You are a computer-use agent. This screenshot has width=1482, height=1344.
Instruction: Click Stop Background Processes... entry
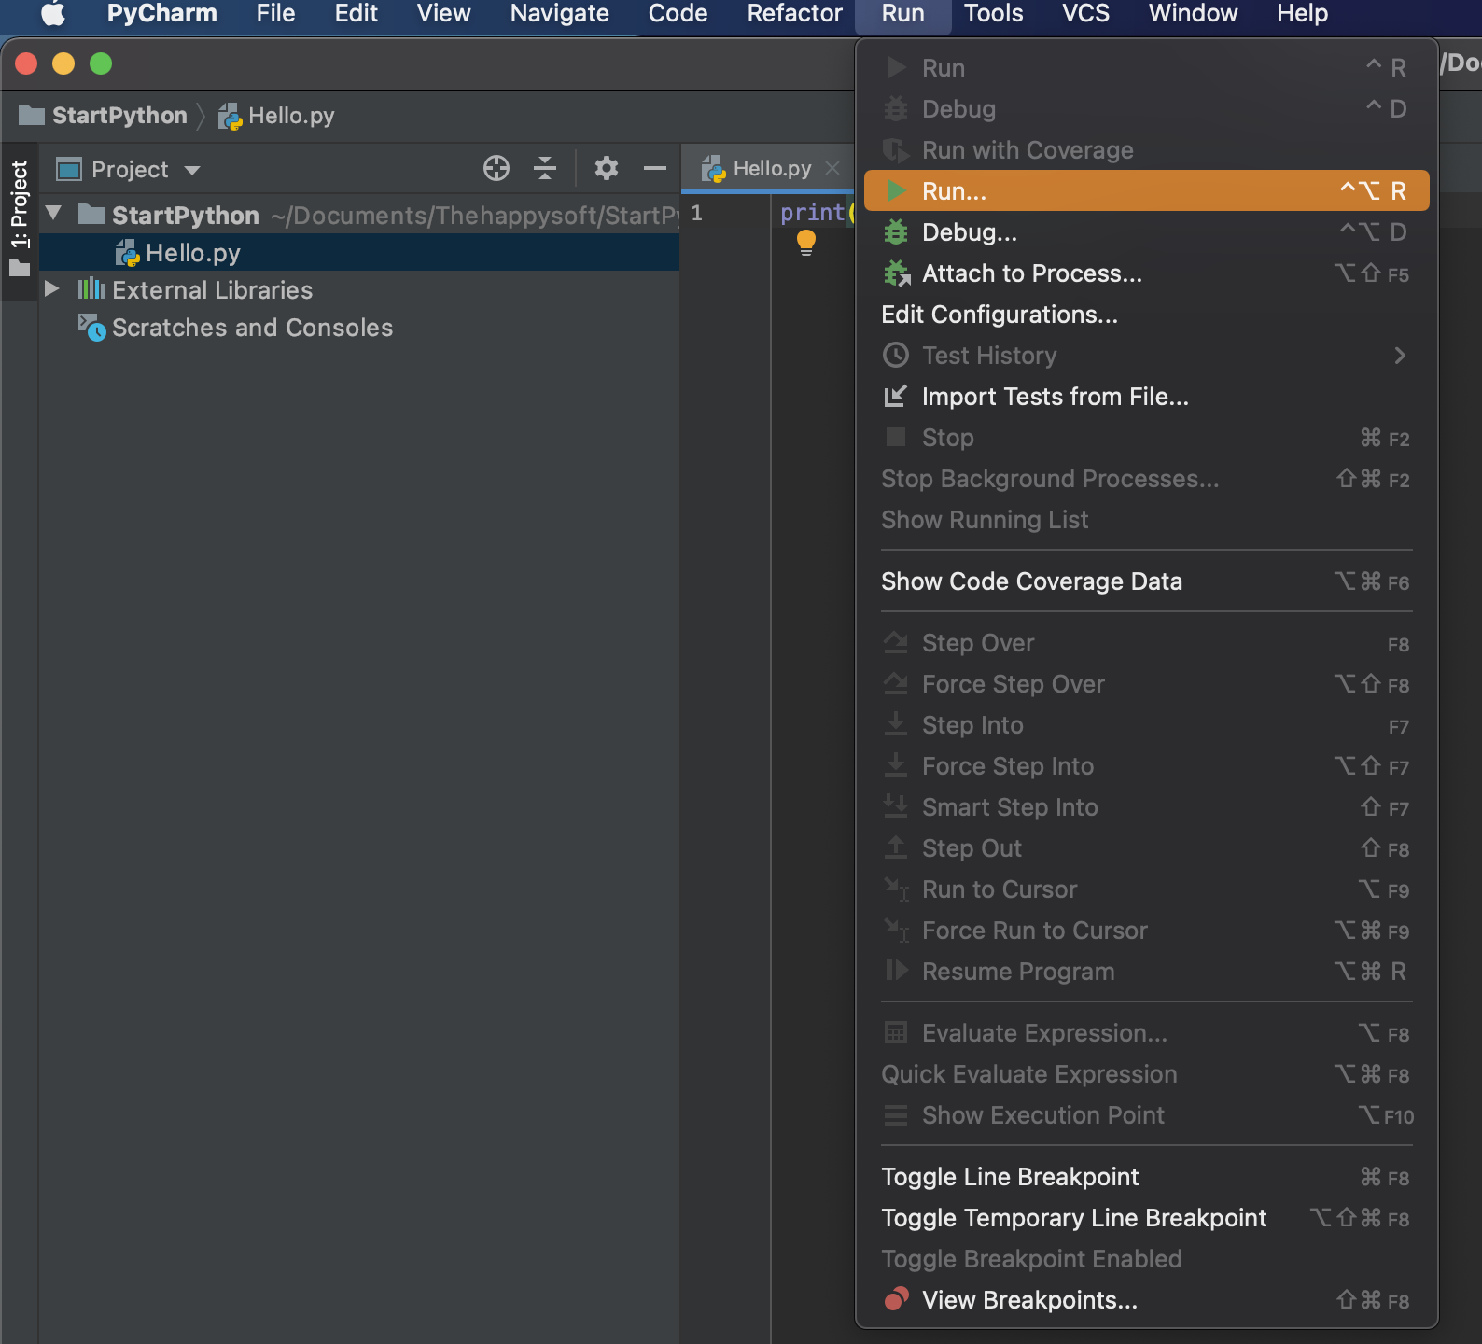(1146, 479)
